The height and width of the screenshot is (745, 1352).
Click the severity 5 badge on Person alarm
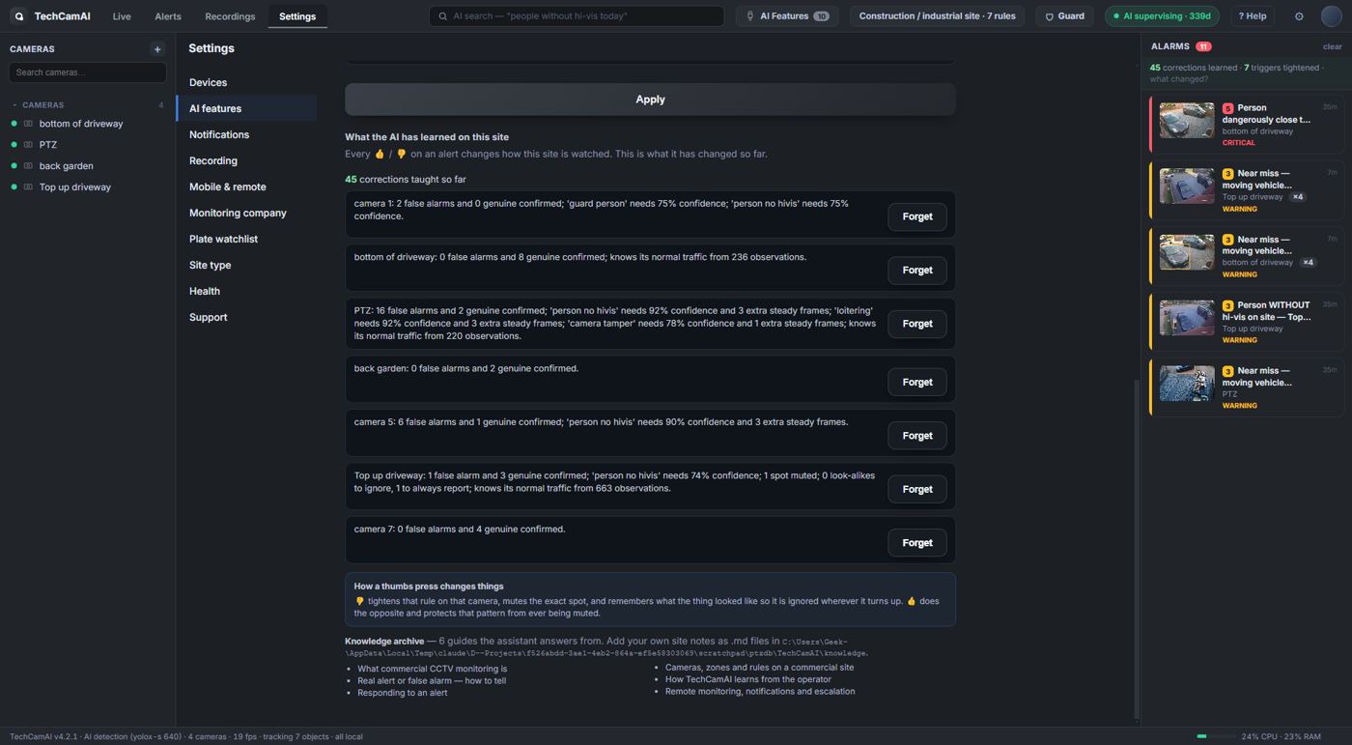(1227, 109)
